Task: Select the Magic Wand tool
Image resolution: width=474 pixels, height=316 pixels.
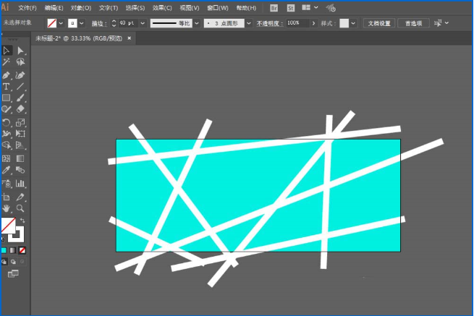Action: tap(6, 63)
